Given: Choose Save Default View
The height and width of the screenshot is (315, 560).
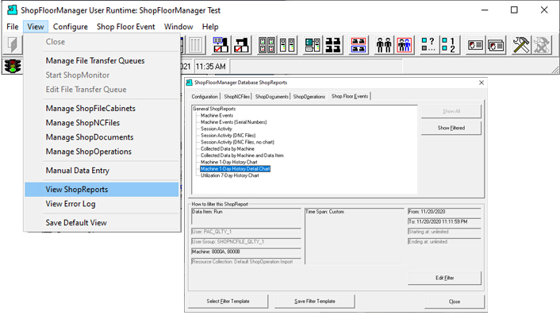Looking at the screenshot, I should point(102,222).
